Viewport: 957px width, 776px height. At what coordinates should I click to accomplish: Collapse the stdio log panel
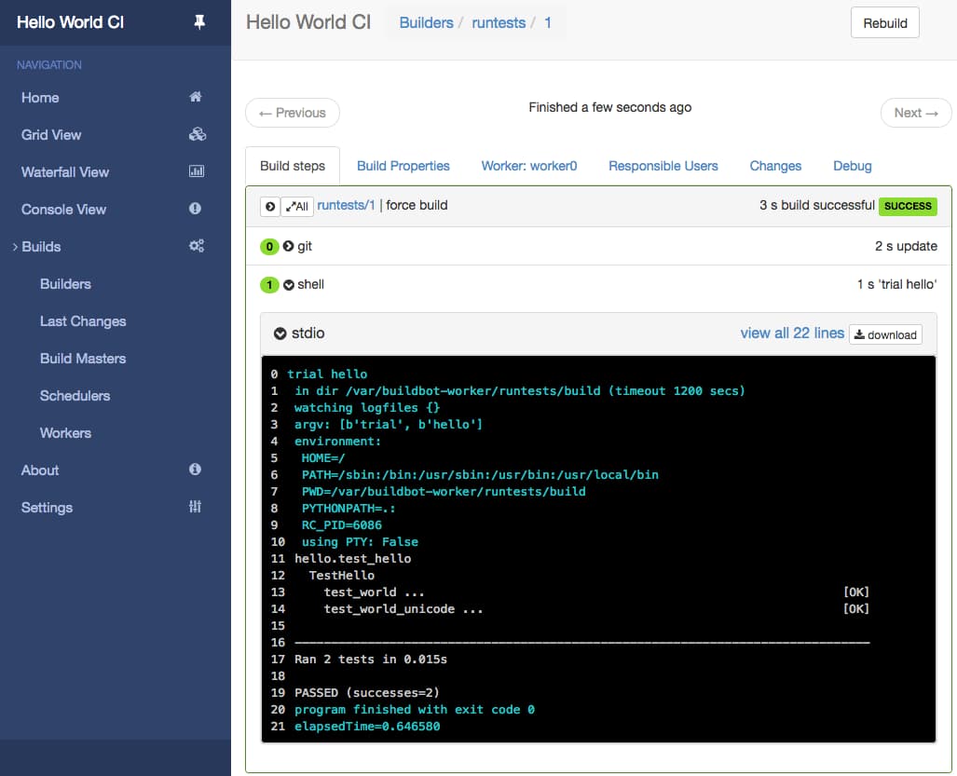(280, 334)
